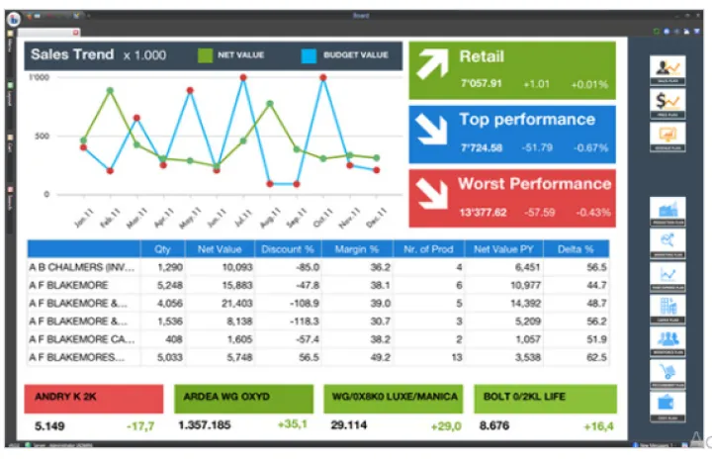Click the blue Budget Value legend swatch
This screenshot has height=461, width=712.
coord(309,55)
